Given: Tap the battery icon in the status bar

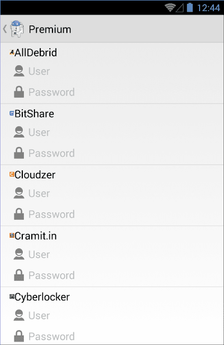Looking at the screenshot, I should (x=189, y=7).
